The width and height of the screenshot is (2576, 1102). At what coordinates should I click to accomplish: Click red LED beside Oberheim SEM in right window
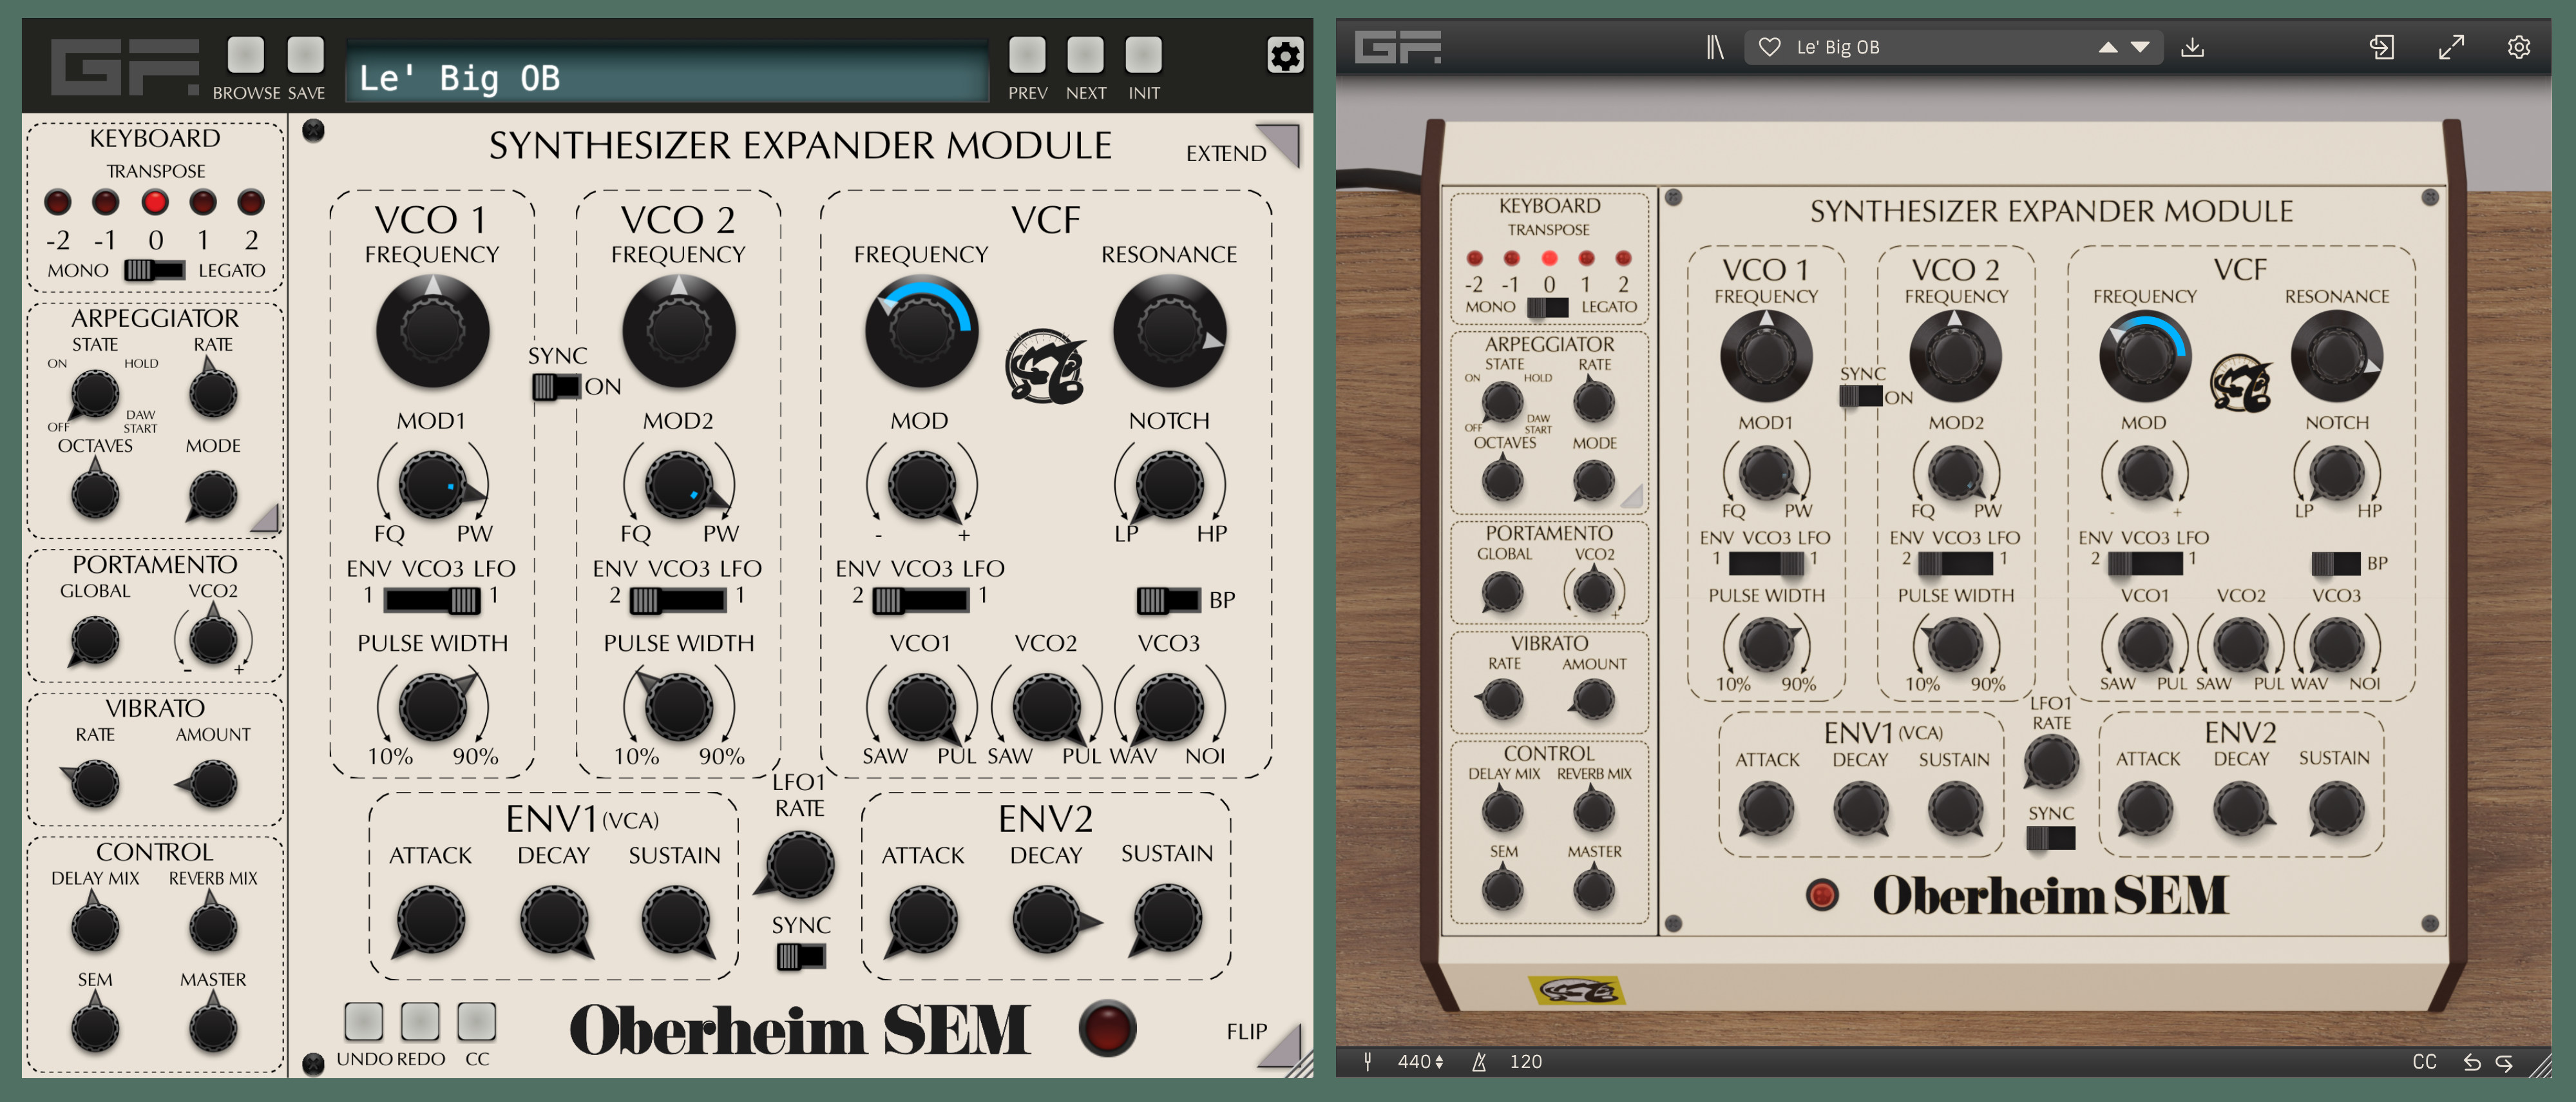[x=1821, y=894]
